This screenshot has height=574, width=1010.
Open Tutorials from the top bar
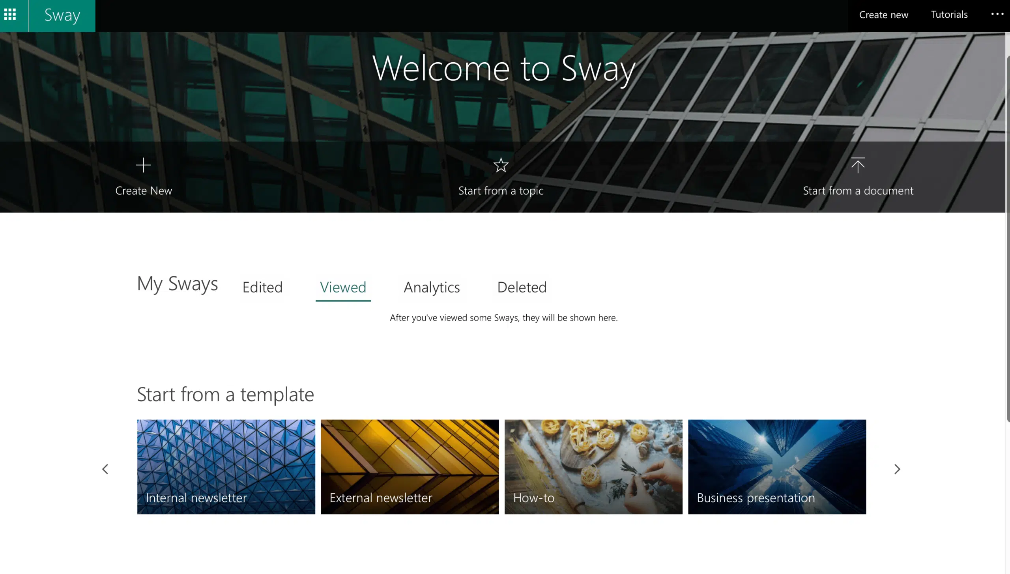(x=949, y=15)
